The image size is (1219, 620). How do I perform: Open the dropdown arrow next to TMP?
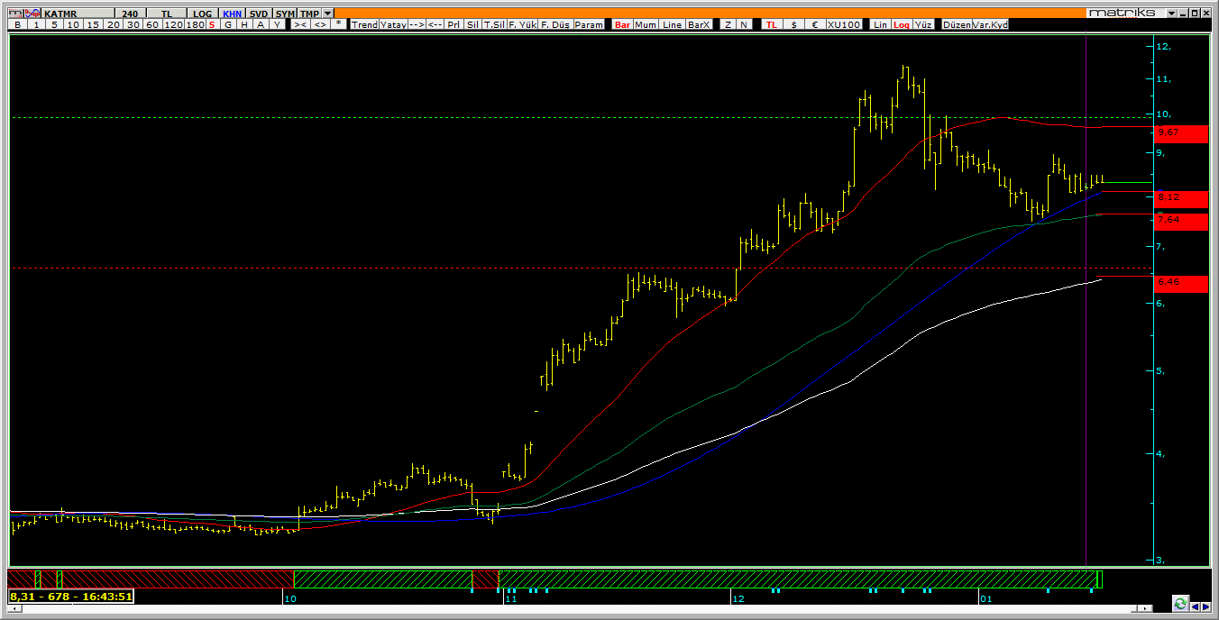click(x=327, y=14)
